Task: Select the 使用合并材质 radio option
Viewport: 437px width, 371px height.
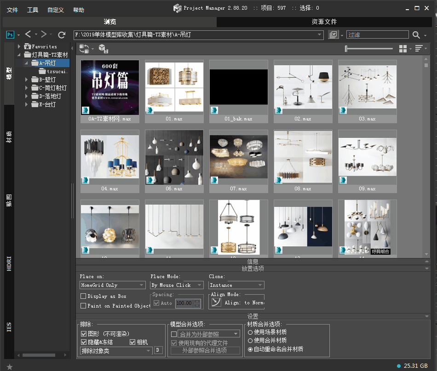Action: point(250,341)
